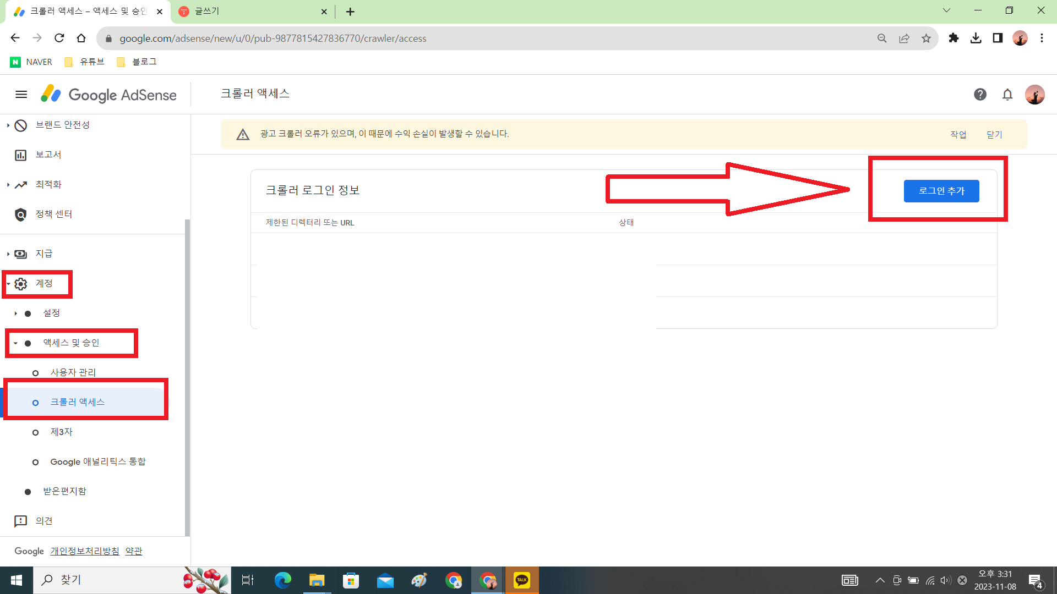This screenshot has width=1057, height=594.
Task: Expand the 최적화 section
Action: (x=8, y=184)
